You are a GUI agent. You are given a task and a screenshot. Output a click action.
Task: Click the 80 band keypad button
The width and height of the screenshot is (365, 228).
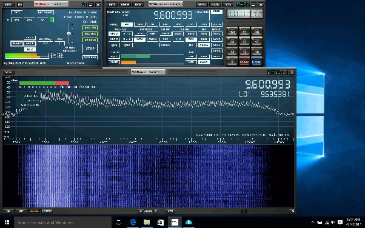244,31
